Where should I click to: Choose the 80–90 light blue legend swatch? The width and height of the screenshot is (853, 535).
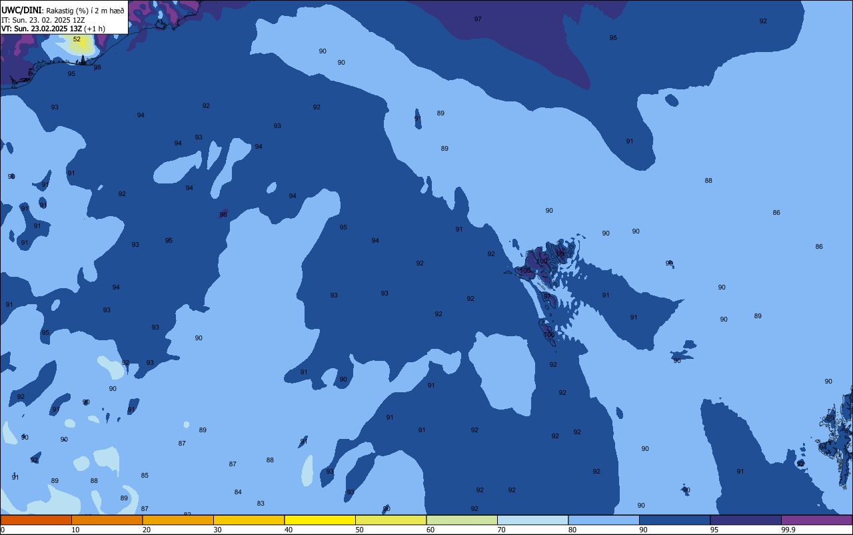tap(604, 520)
